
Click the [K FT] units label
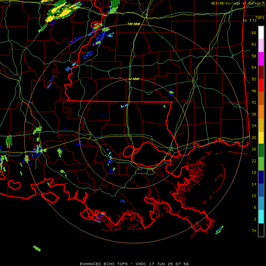click(250, 21)
